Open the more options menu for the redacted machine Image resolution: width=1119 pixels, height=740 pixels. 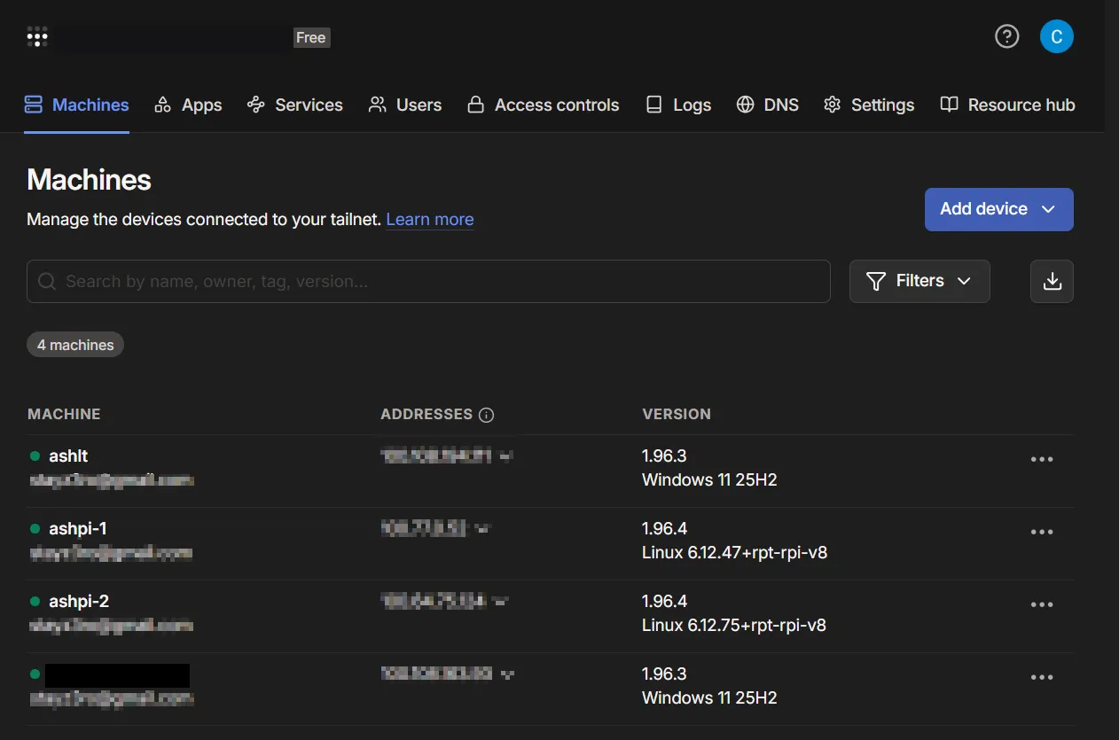pos(1042,677)
